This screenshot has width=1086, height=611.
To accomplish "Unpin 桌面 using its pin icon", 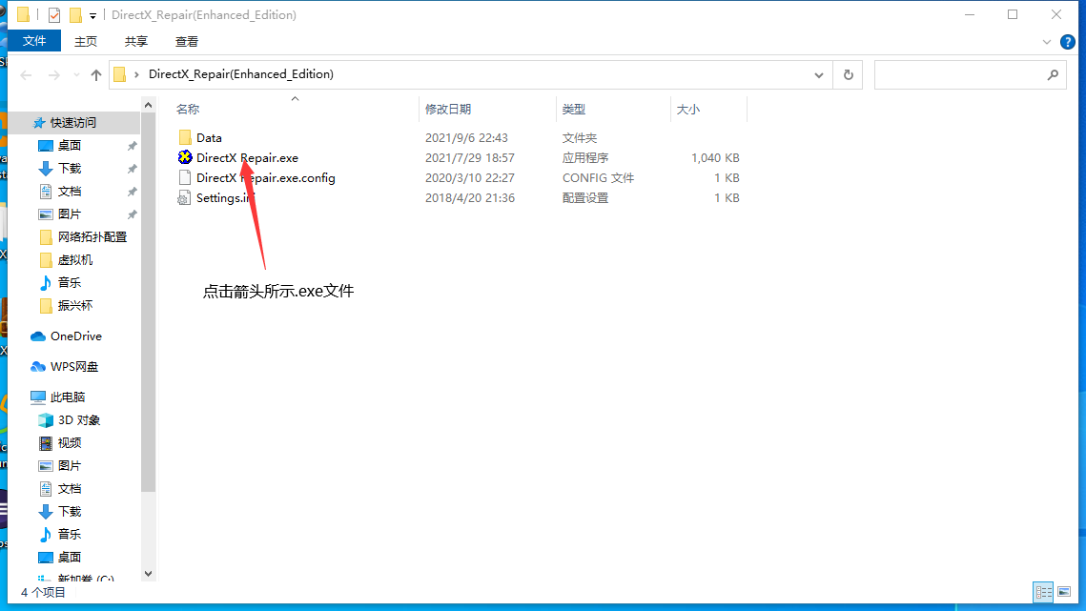I will click(x=132, y=146).
